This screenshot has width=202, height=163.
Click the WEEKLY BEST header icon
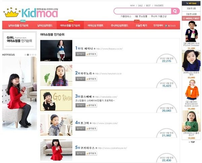(184, 18)
